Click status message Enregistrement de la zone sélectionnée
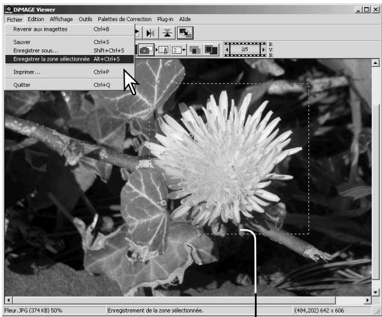Screen dimensions: 382x317 155,311
